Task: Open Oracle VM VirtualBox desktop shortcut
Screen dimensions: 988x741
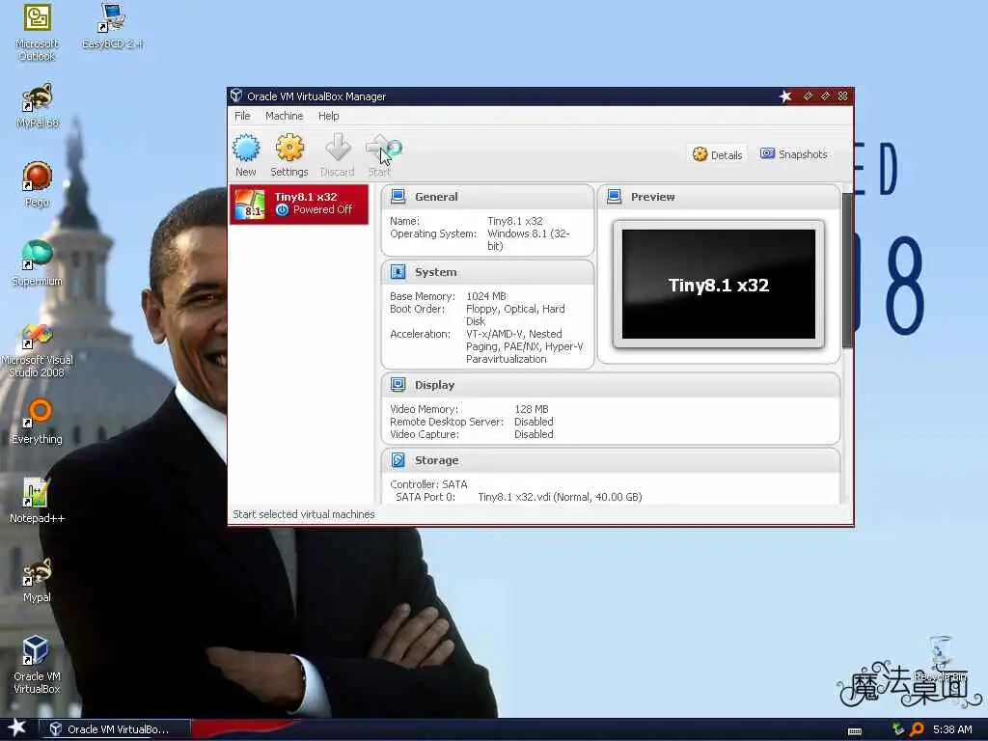Action: click(x=38, y=666)
